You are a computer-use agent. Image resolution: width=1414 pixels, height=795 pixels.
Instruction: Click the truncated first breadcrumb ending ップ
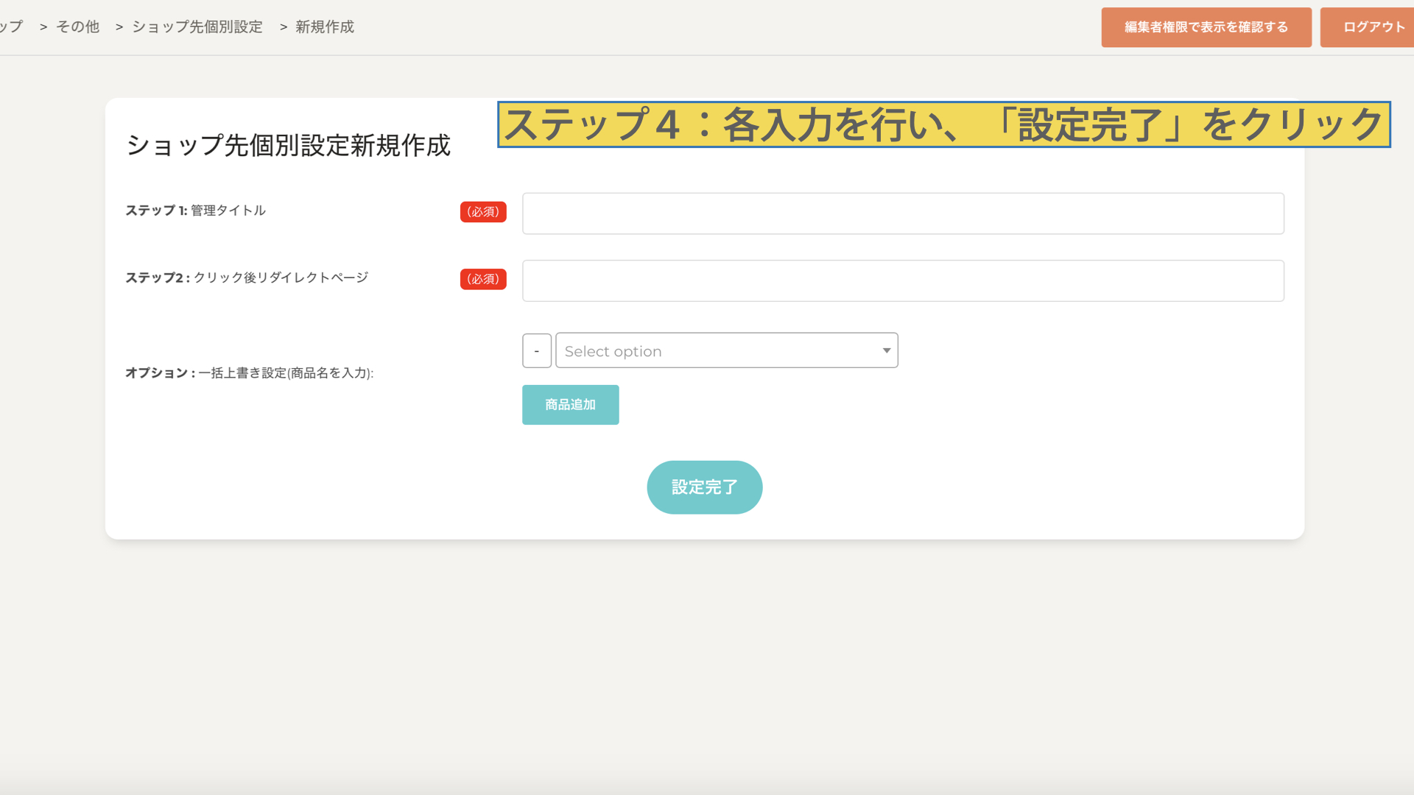11,27
